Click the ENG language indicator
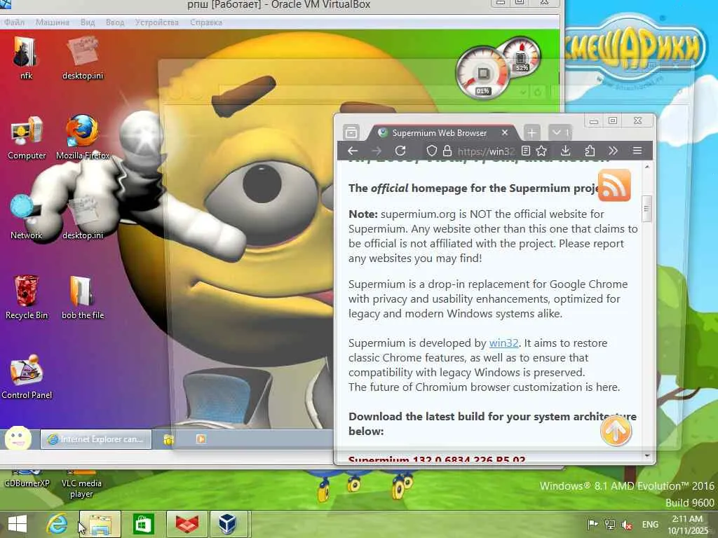718x538 pixels. (650, 524)
